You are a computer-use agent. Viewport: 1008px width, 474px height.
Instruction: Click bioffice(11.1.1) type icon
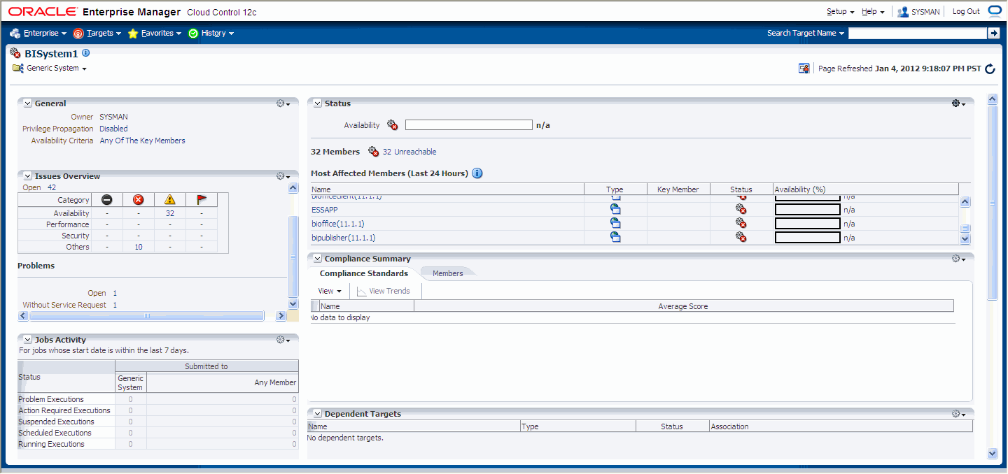point(615,223)
